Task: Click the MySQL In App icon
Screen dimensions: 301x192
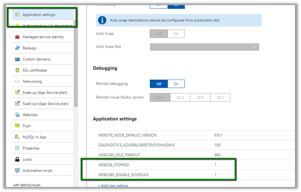Action: 17,137
